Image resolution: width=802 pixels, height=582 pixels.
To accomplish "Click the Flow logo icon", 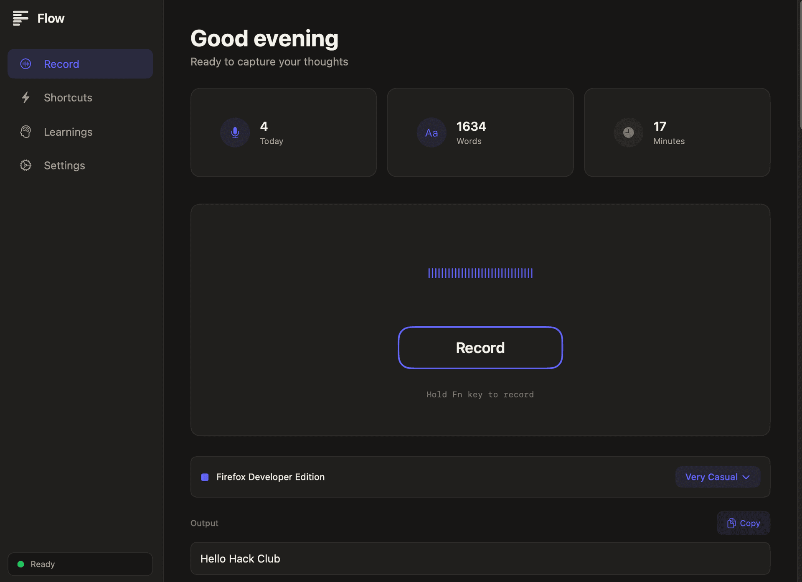I will tap(20, 18).
